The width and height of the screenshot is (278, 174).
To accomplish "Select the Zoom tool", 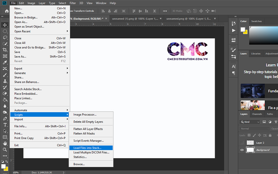I will coord(5,150).
